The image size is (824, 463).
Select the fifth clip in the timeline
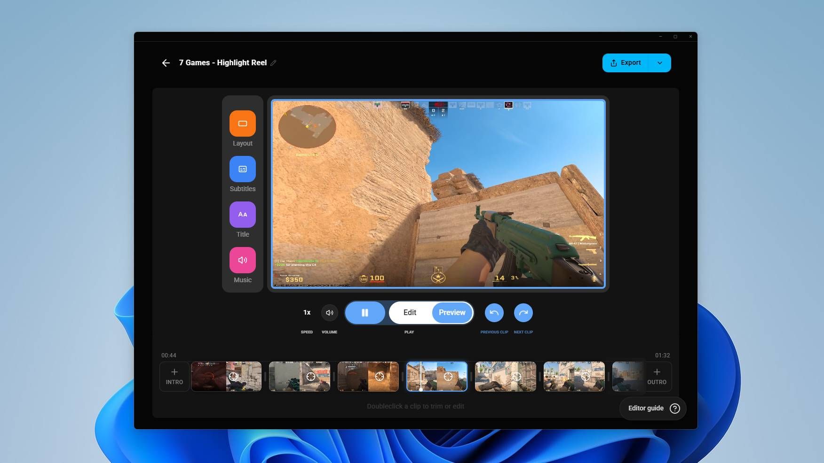[506, 376]
